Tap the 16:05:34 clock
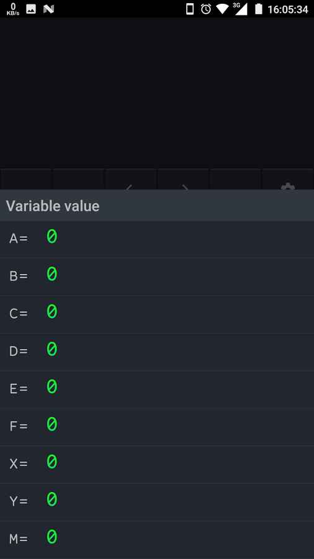Viewport: 314px width, 559px height. point(288,9)
